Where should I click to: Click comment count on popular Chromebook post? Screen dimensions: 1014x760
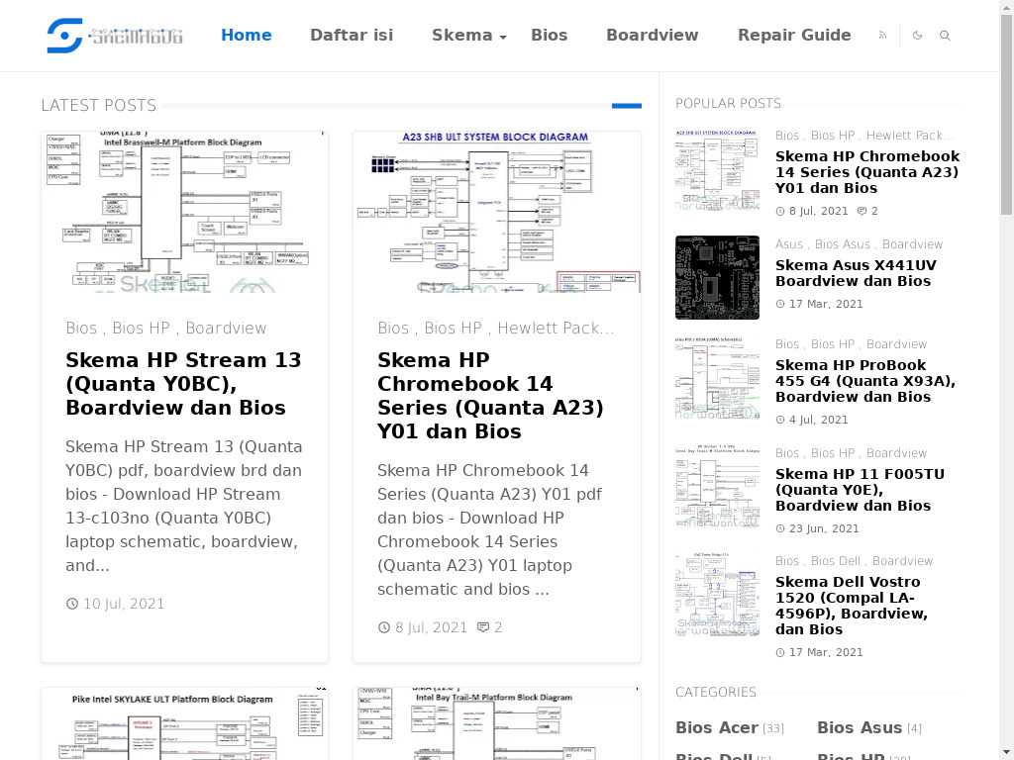point(867,211)
